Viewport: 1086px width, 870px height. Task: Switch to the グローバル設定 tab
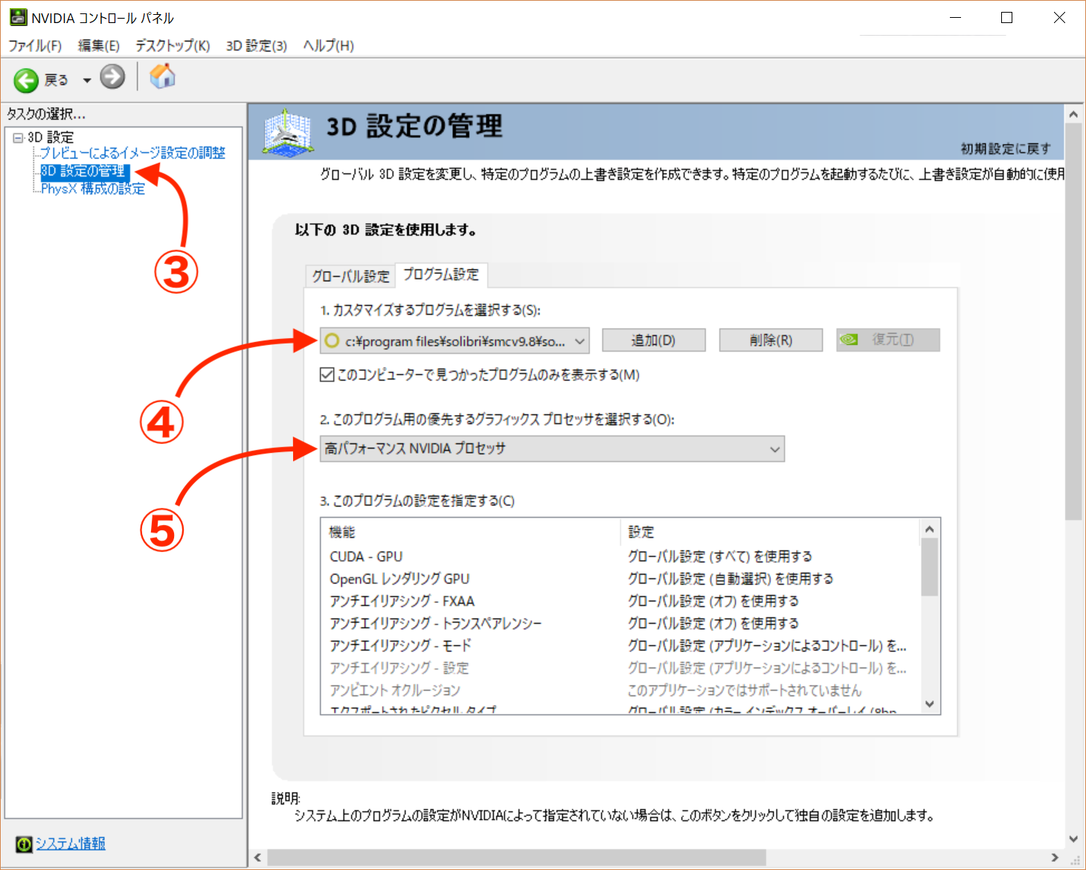(x=350, y=276)
